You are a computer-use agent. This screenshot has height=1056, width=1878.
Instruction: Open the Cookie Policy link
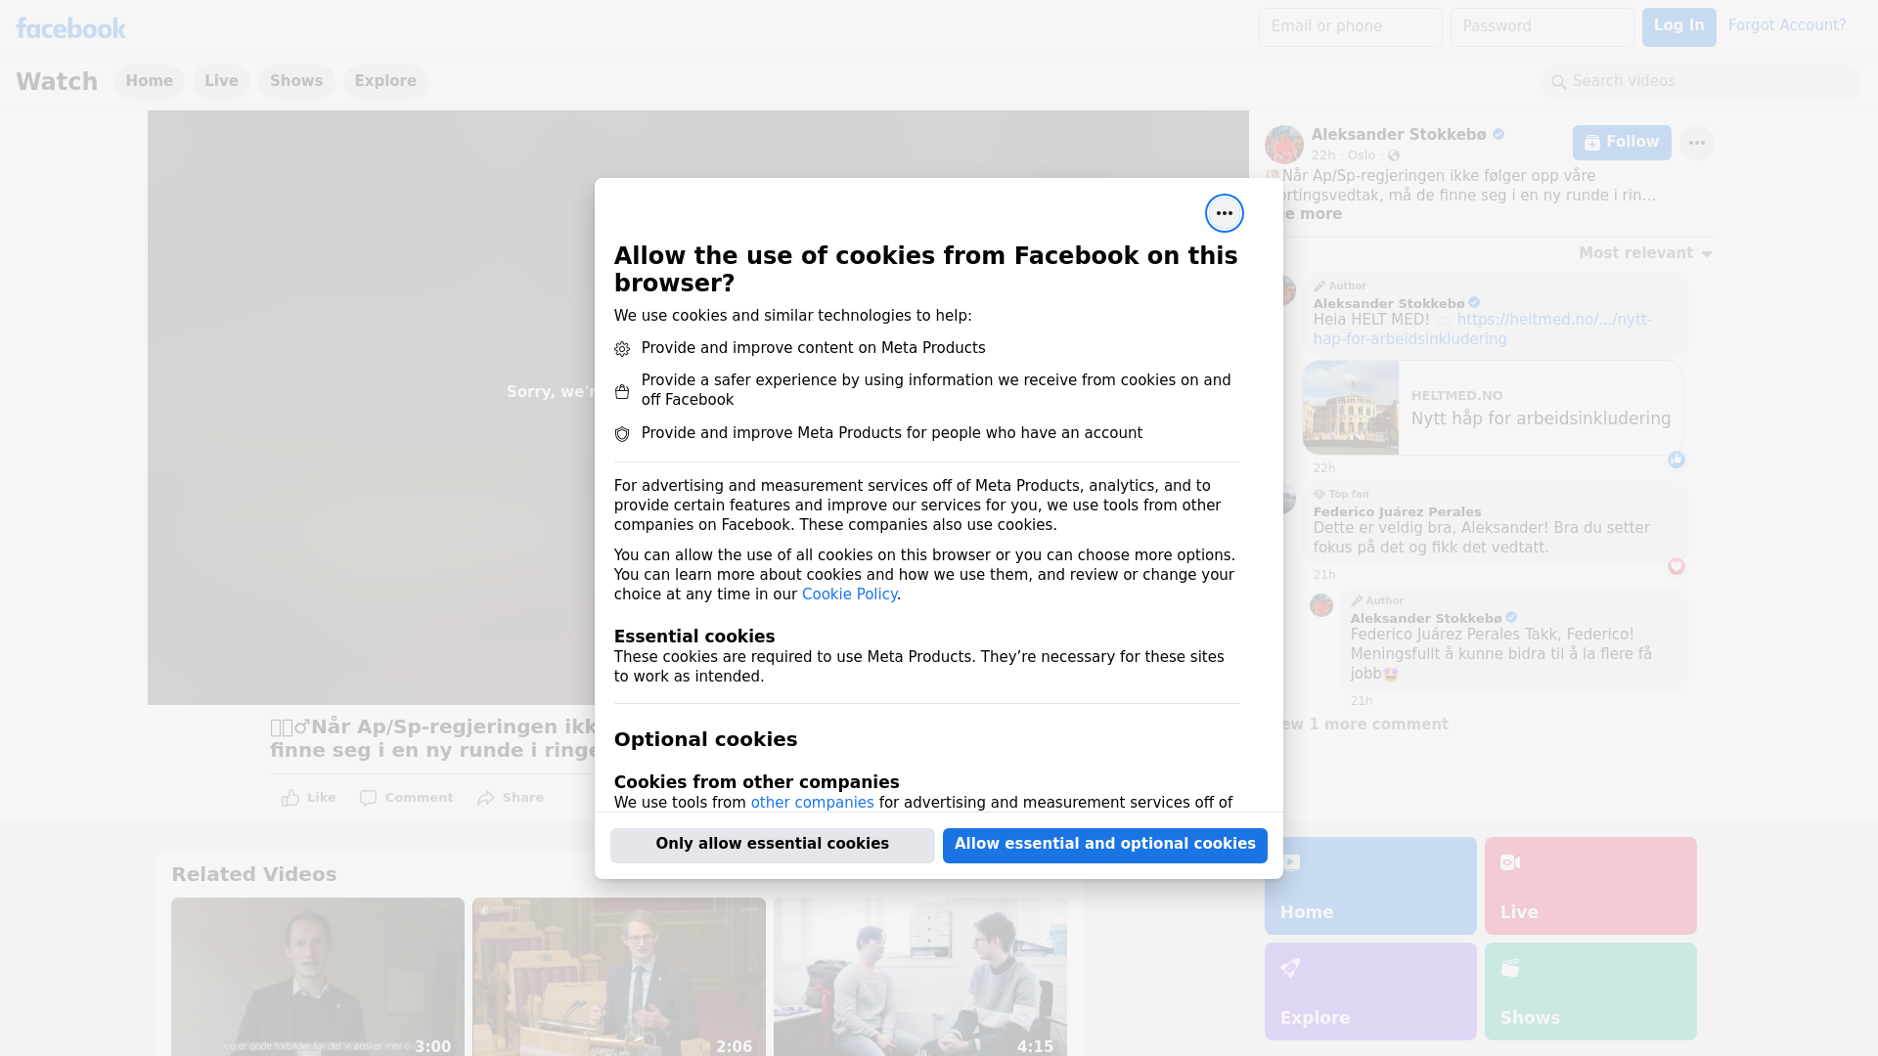coord(849,594)
